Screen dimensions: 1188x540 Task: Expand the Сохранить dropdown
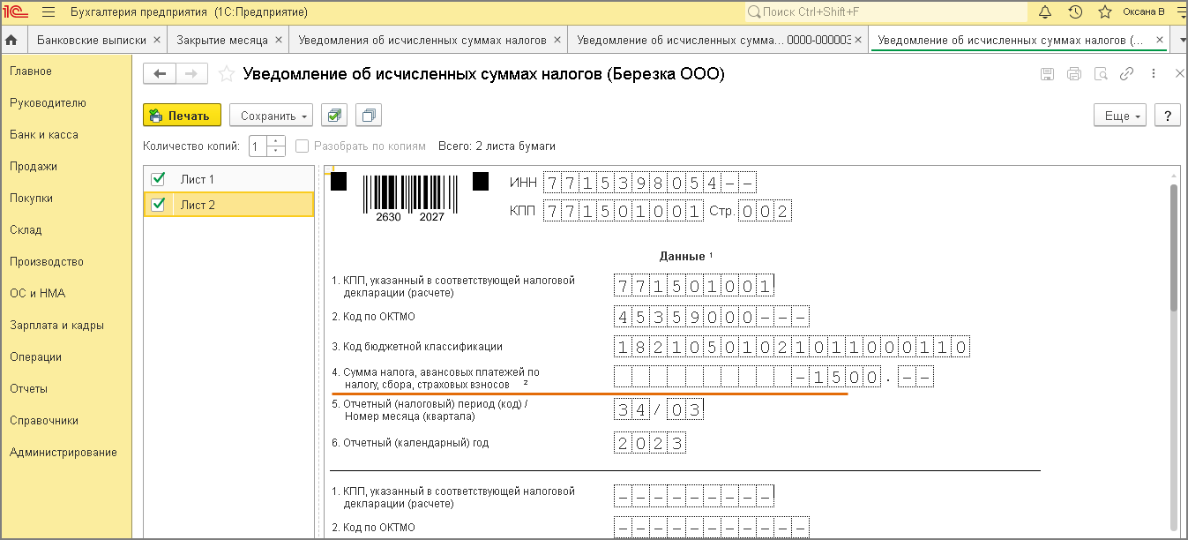tap(271, 116)
